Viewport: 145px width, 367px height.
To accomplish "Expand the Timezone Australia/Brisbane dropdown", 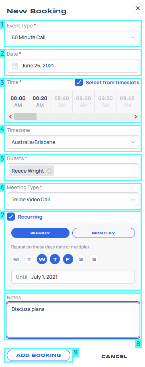I will click(x=73, y=142).
